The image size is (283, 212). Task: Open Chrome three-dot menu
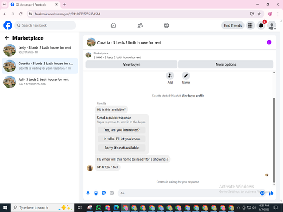pyautogui.click(x=278, y=14)
